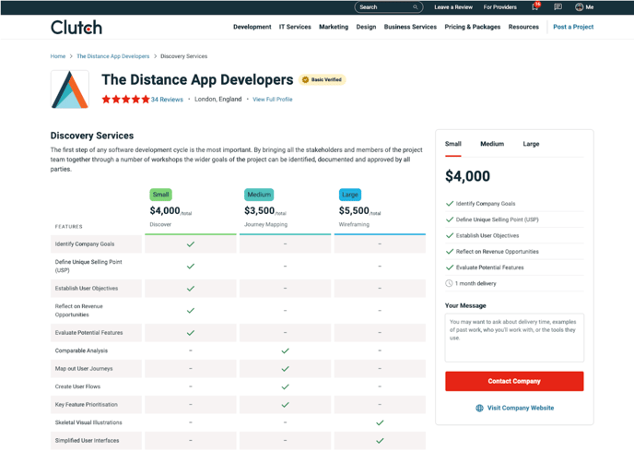This screenshot has width=634, height=451.
Task: Click the Contact Company button
Action: point(514,381)
